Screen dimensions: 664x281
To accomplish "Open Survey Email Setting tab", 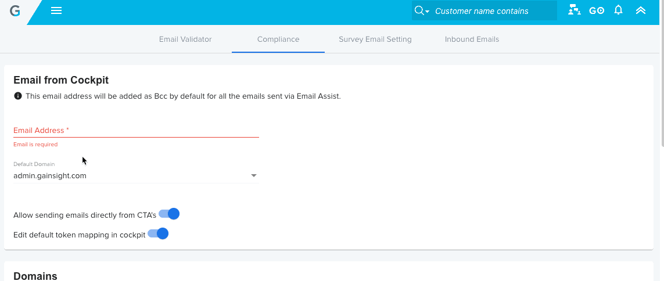I will coord(375,39).
